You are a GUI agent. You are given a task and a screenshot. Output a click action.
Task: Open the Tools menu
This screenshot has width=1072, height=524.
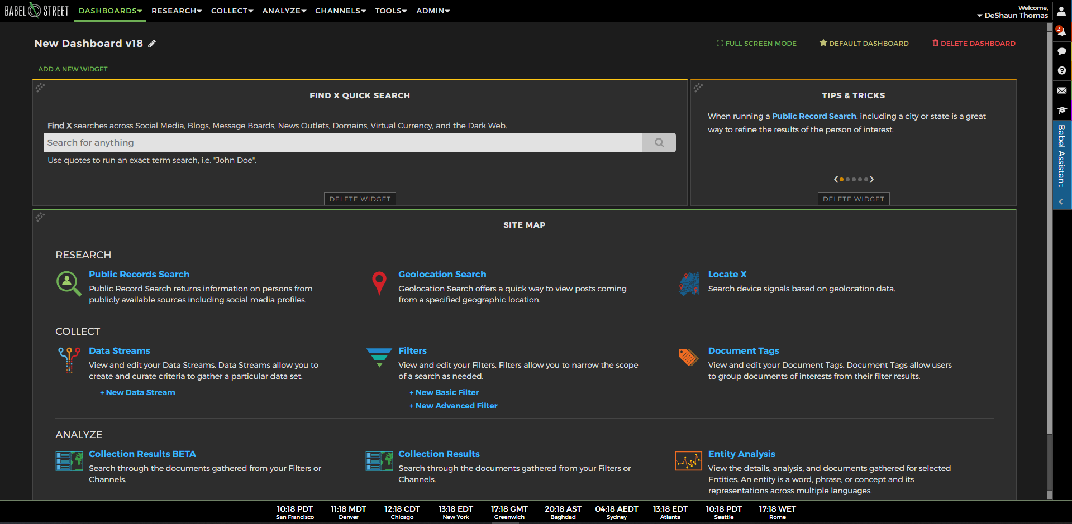(x=391, y=11)
